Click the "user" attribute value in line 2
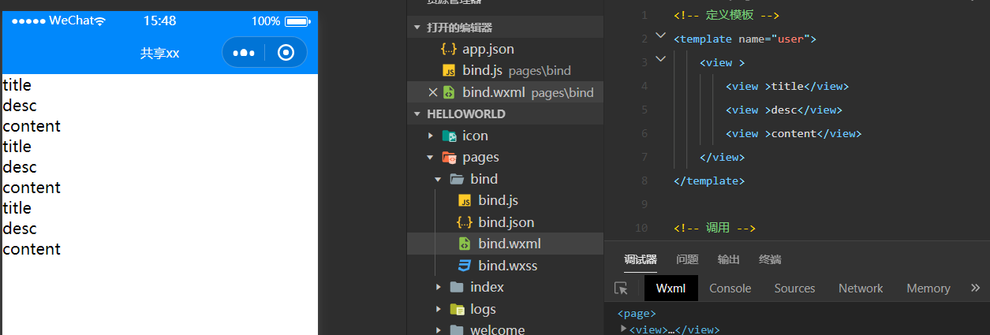The height and width of the screenshot is (335, 990). pos(790,39)
